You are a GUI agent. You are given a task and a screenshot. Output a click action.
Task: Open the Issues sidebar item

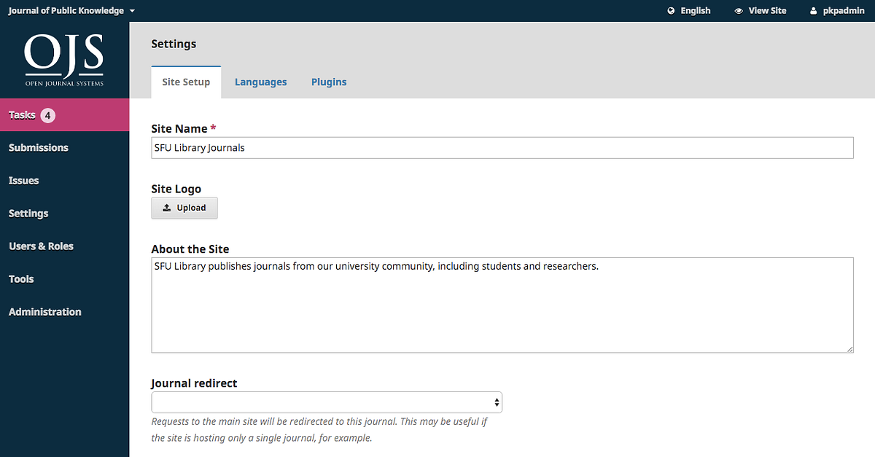[x=24, y=181]
